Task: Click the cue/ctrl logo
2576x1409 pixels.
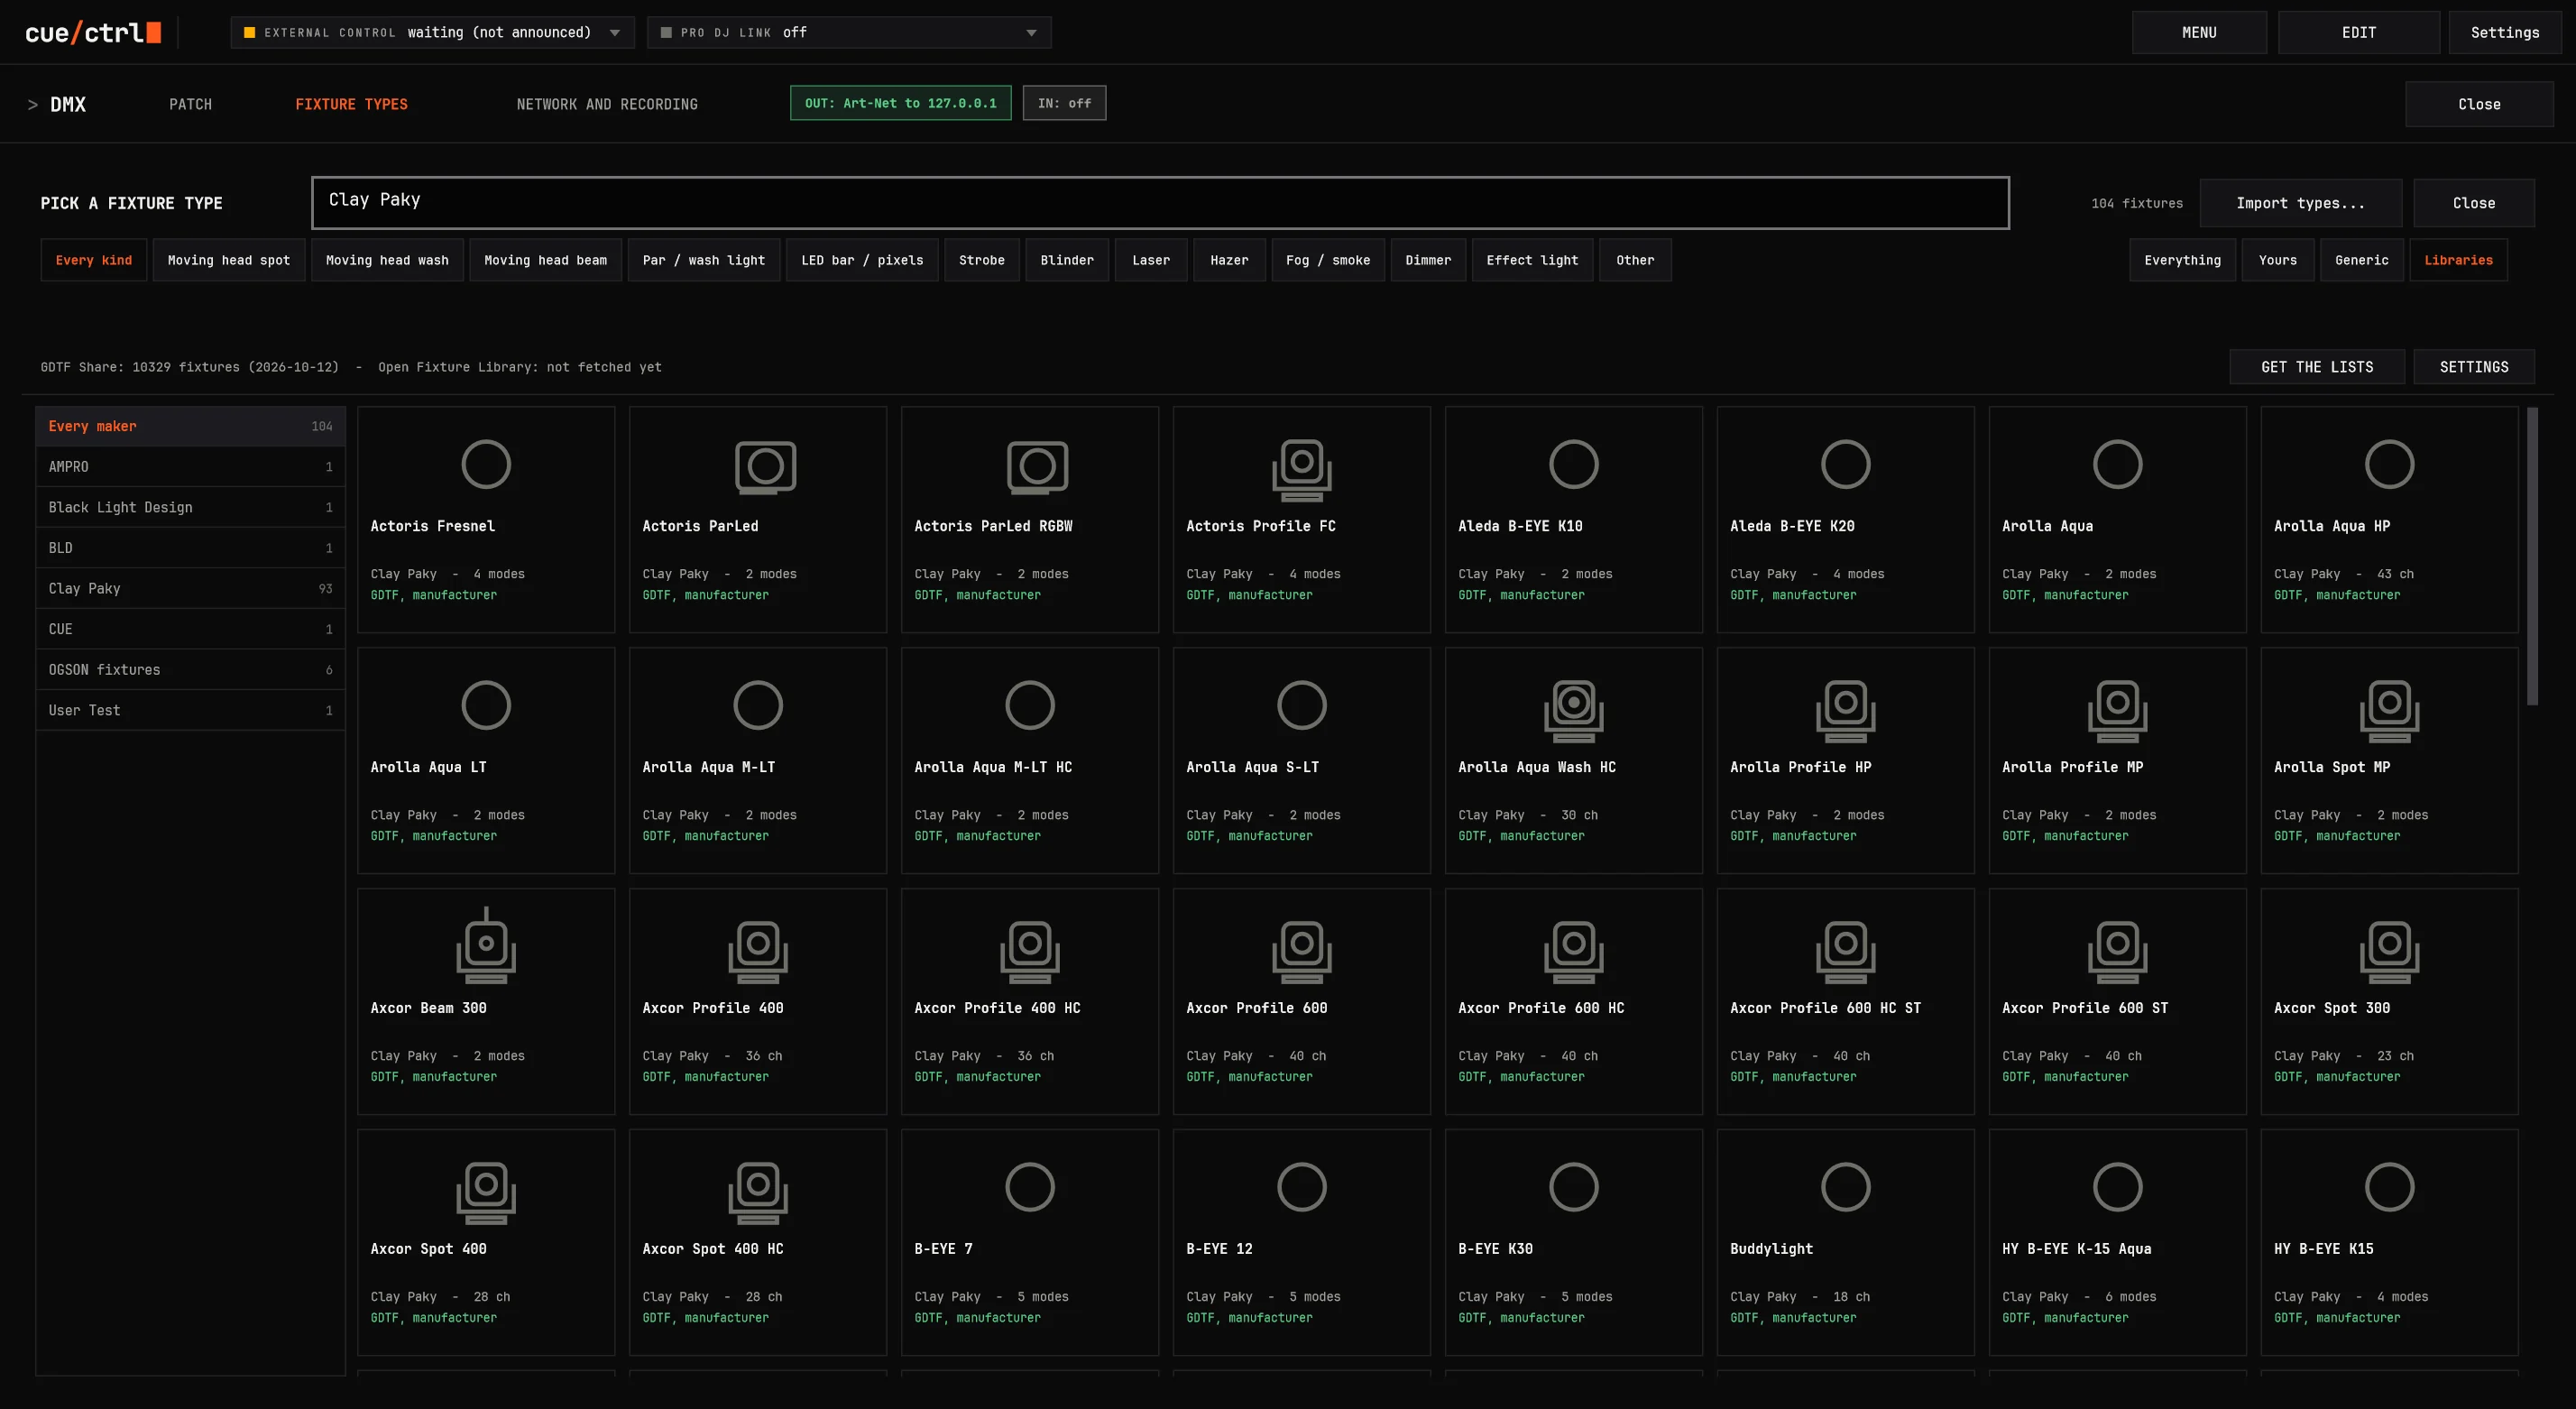Action: pyautogui.click(x=93, y=32)
